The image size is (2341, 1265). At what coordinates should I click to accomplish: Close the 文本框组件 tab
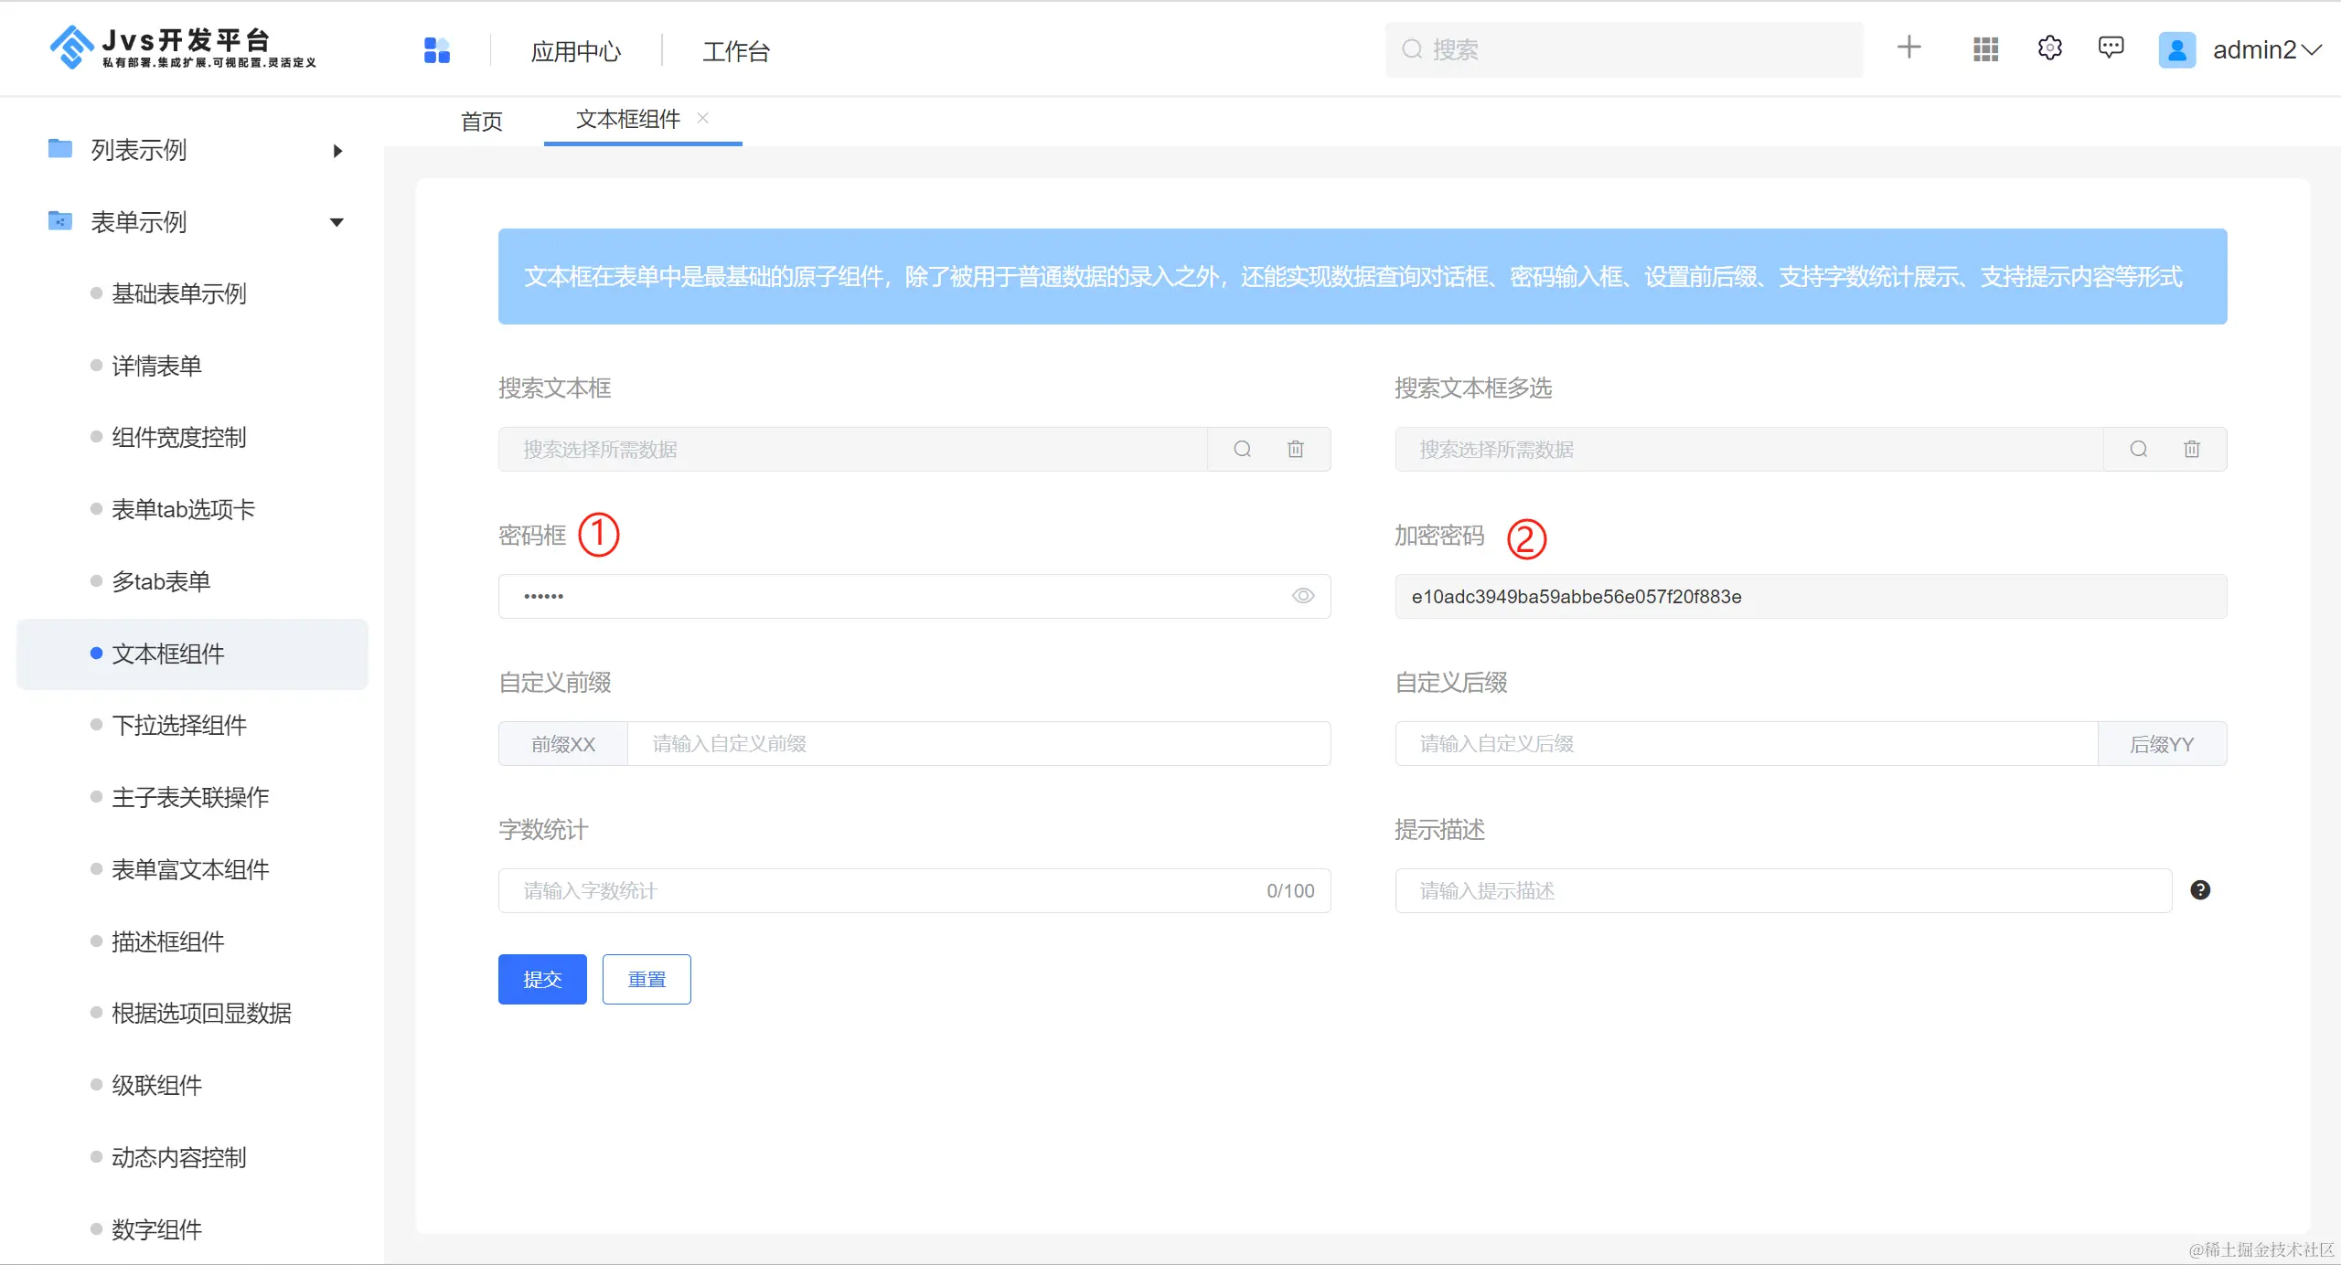[702, 118]
